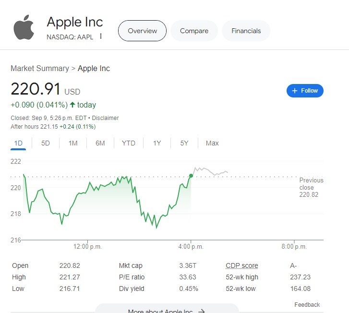The height and width of the screenshot is (313, 349).
Task: View the Disclaimer link
Action: [105, 118]
